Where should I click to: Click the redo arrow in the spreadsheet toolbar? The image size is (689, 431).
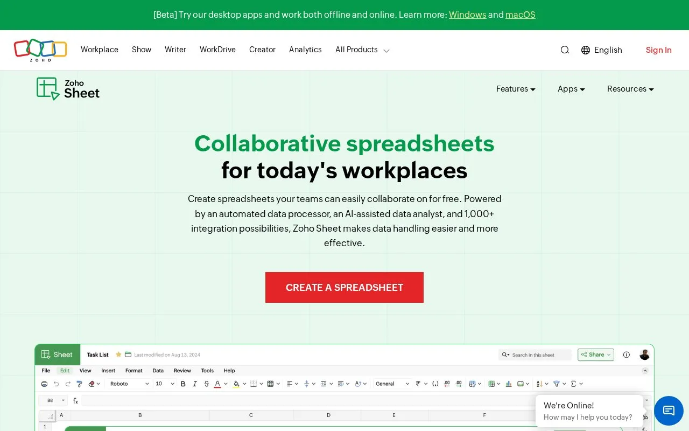coord(68,384)
